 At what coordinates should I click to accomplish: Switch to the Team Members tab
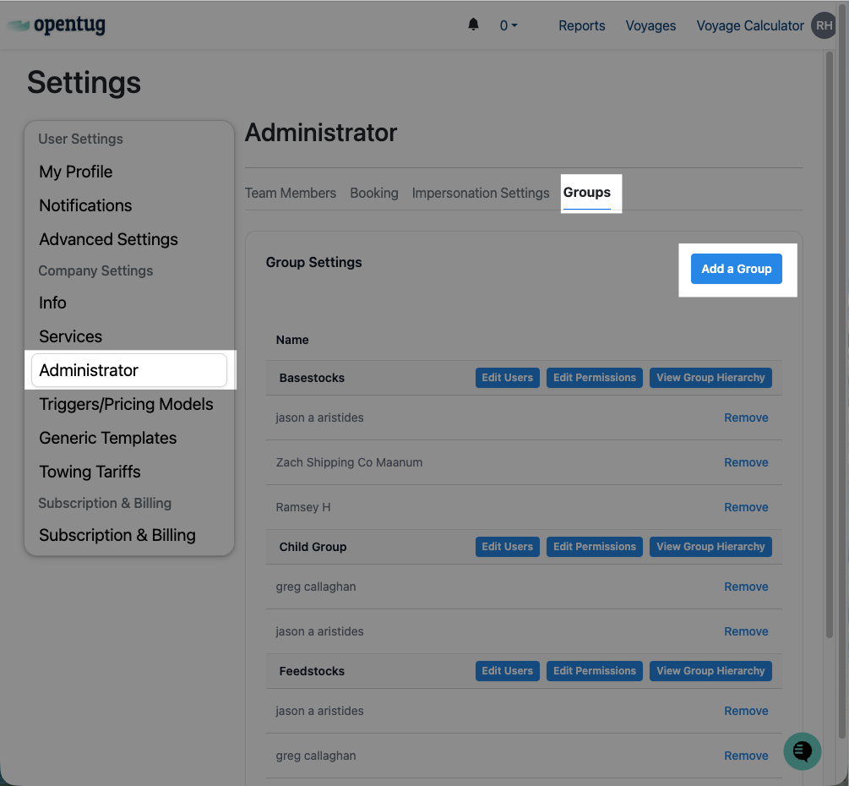[291, 193]
